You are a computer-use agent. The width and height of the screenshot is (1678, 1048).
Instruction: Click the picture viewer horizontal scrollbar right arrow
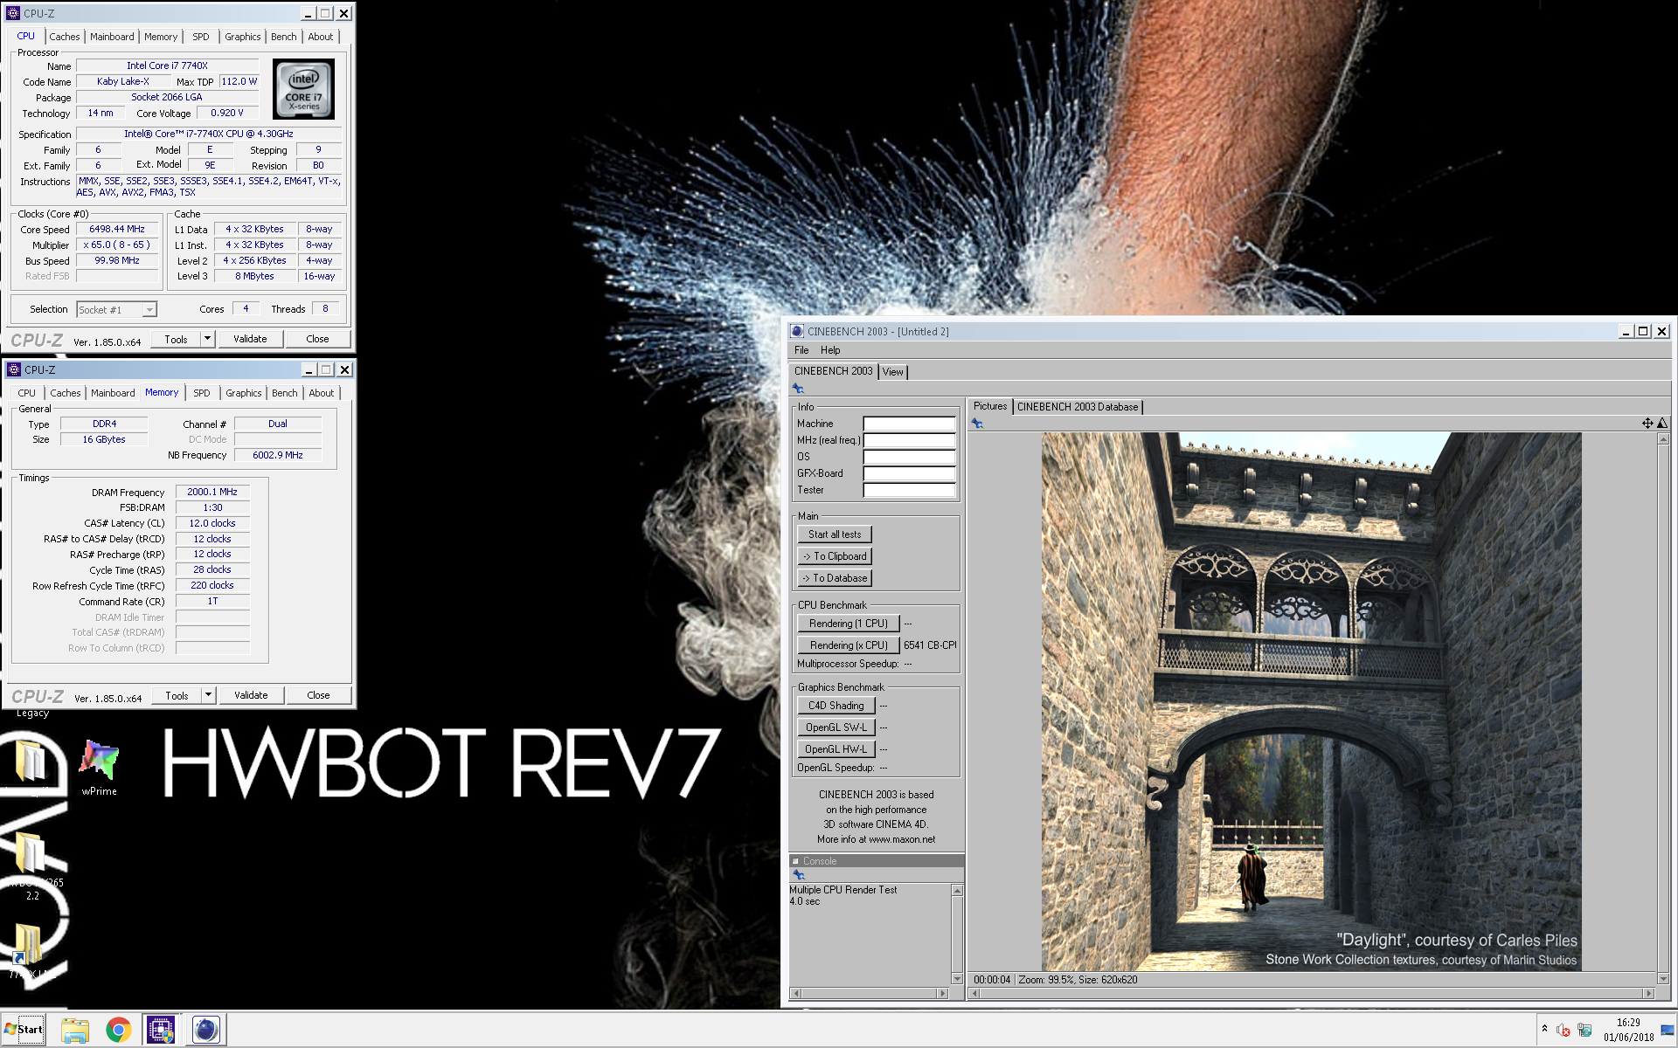pos(1649,993)
